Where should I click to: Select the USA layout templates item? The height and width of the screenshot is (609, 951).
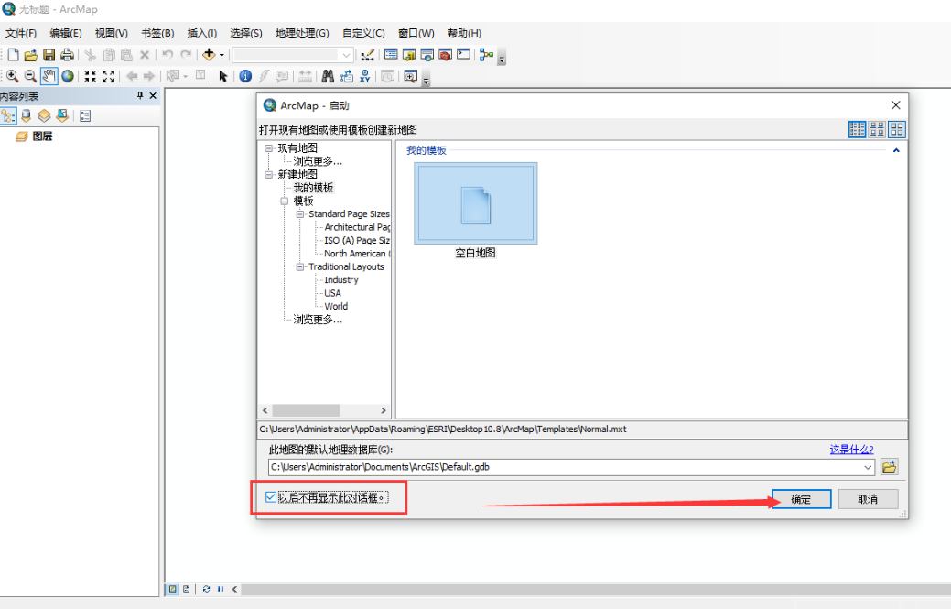pos(332,293)
